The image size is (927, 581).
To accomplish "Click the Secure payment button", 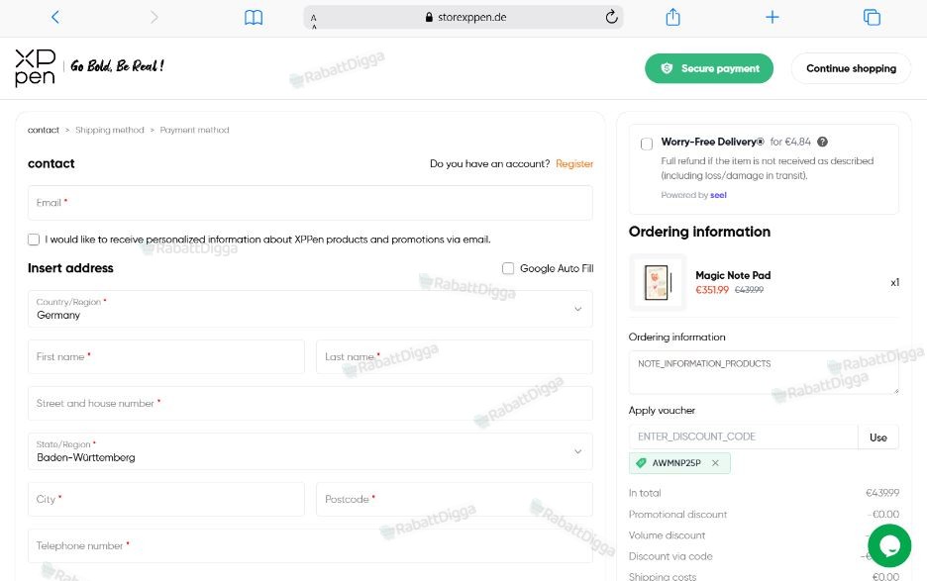I will (709, 68).
